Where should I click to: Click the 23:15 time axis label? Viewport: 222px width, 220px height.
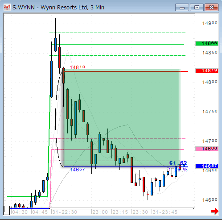(120, 212)
